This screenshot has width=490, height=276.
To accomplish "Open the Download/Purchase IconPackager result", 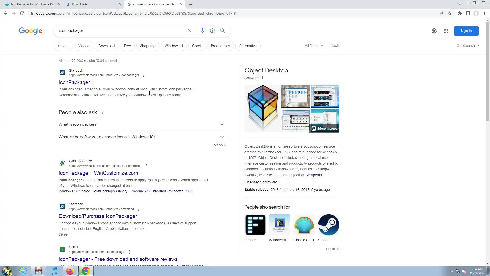I will point(98,216).
